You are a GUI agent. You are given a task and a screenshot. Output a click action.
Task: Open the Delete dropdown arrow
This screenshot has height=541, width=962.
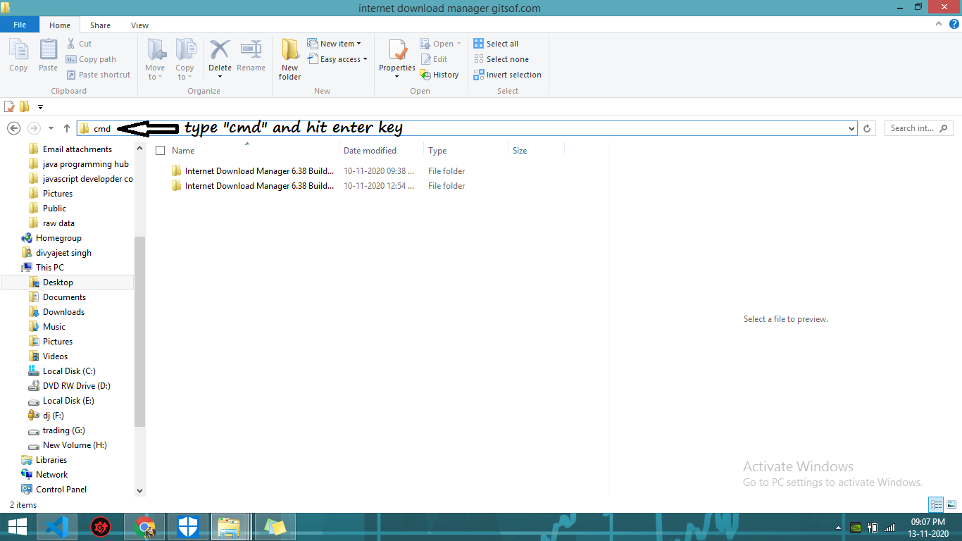(x=220, y=76)
